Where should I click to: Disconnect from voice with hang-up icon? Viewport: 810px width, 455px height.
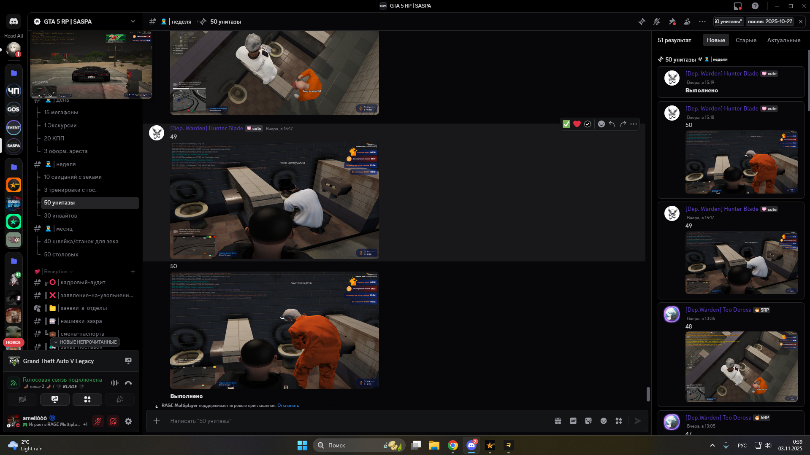click(128, 383)
